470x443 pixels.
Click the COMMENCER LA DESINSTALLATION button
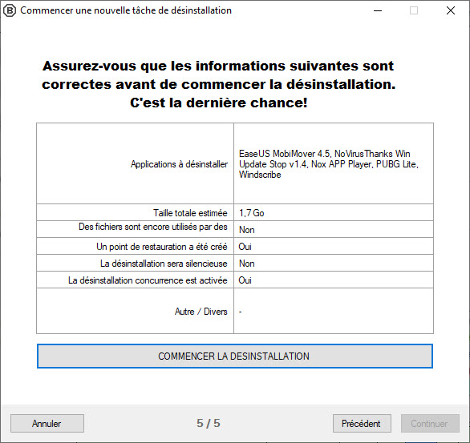(235, 356)
